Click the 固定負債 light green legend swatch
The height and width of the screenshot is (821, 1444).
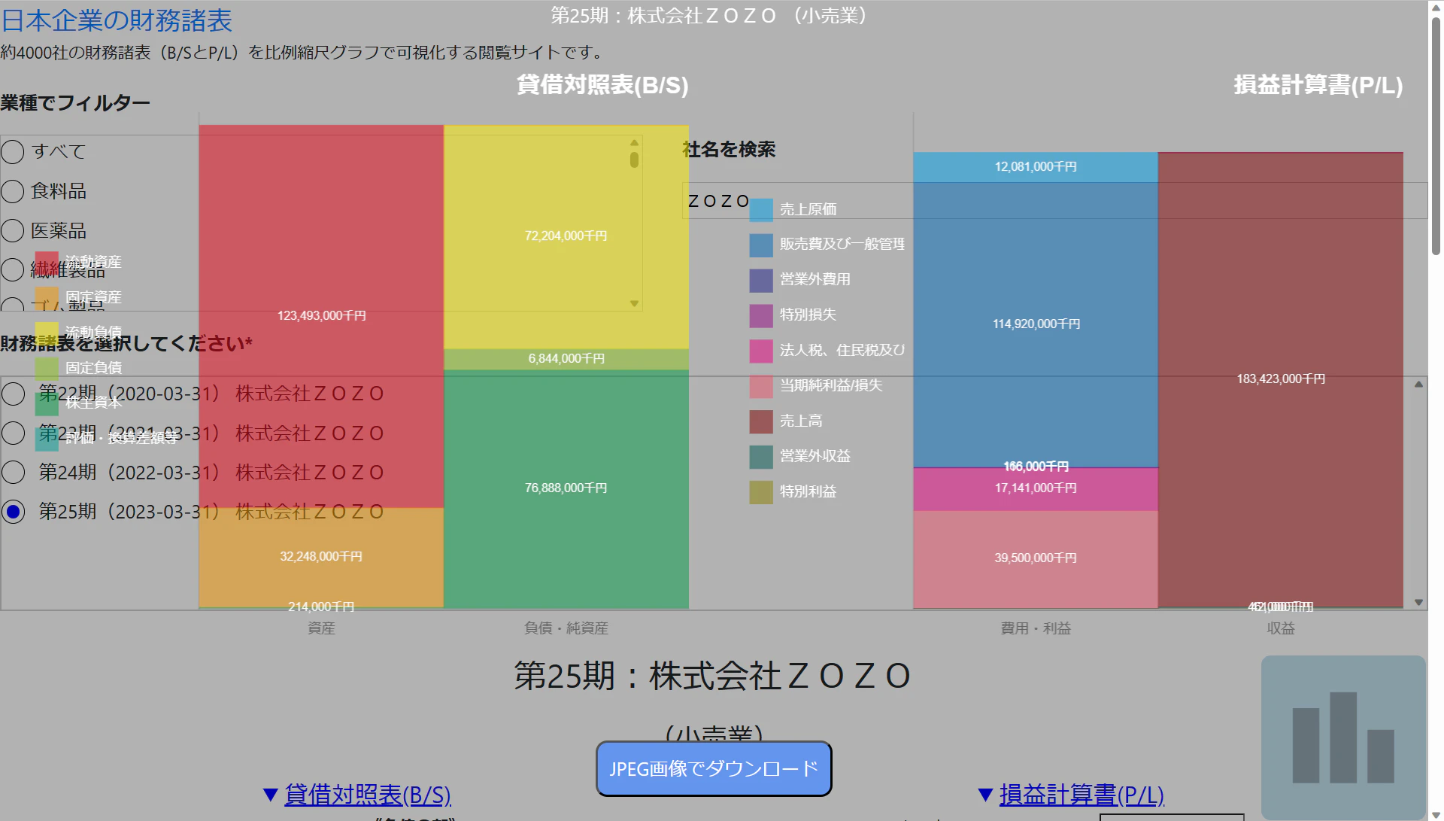pyautogui.click(x=47, y=368)
